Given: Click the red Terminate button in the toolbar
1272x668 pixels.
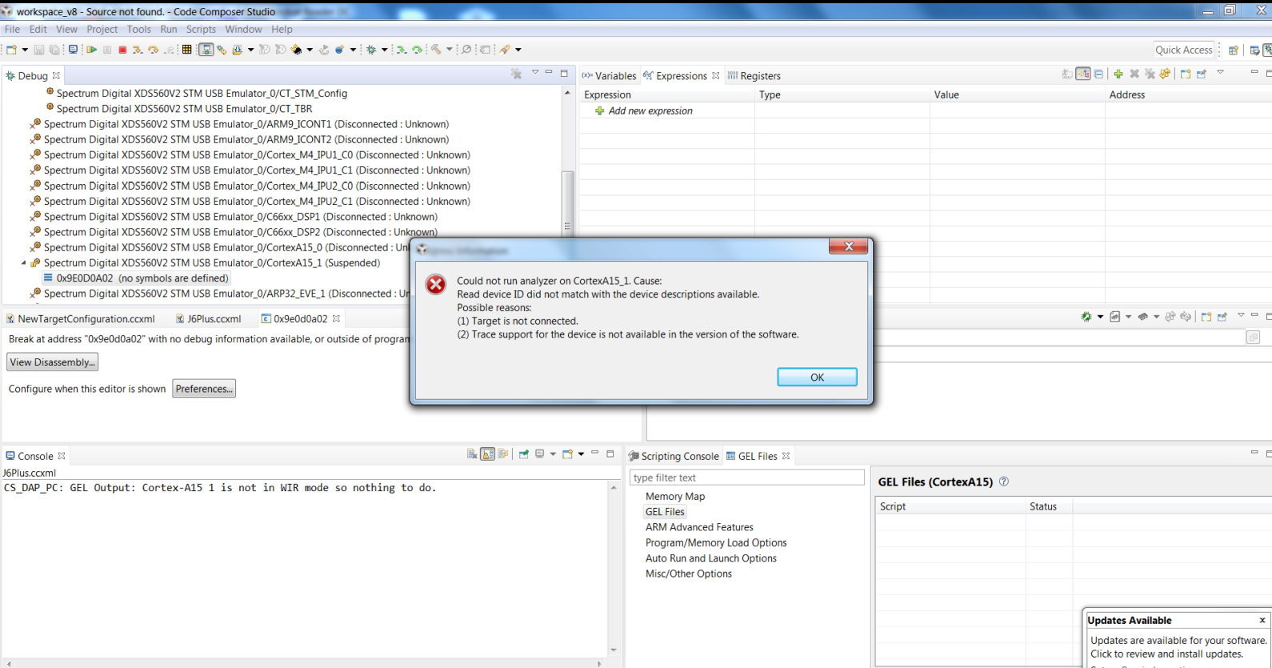Looking at the screenshot, I should point(122,50).
